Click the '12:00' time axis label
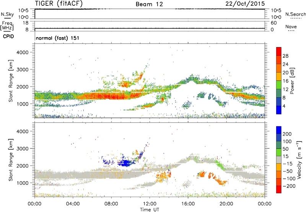 click(x=150, y=204)
